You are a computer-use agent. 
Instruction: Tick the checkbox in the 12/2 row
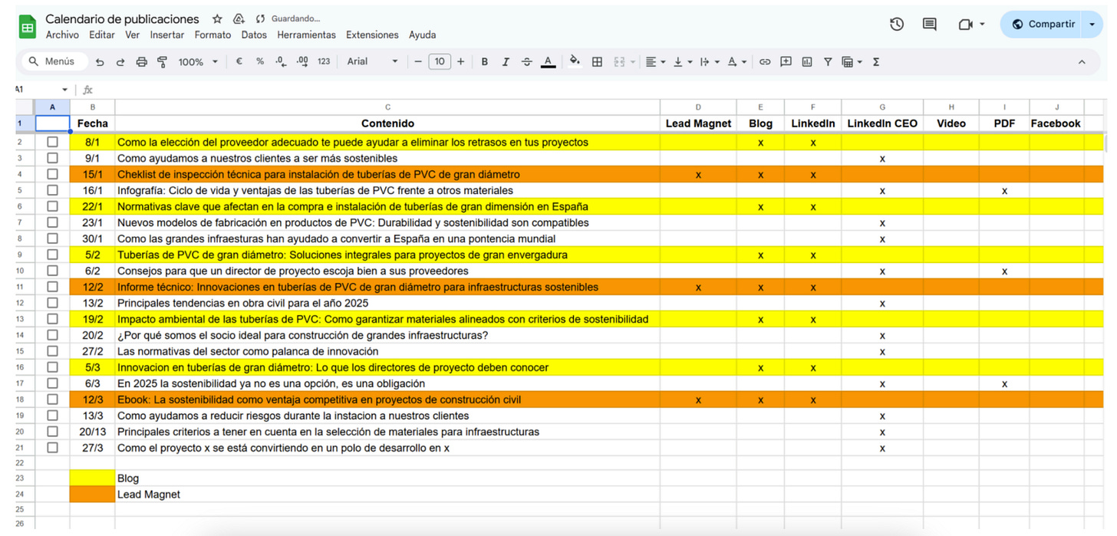pos(52,287)
